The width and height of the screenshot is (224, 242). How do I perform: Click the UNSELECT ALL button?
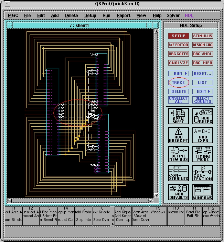point(178,100)
